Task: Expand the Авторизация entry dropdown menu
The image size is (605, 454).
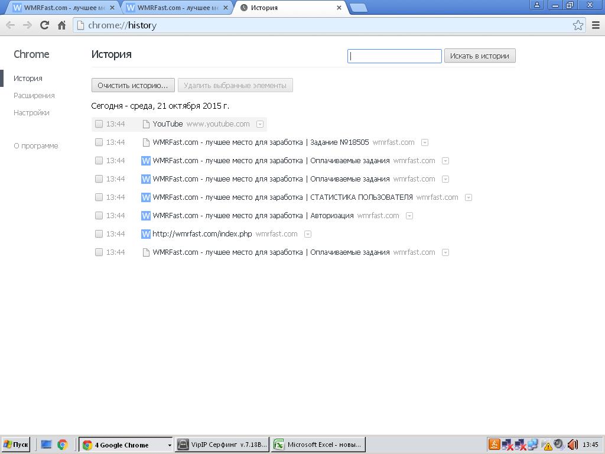Action: pos(409,216)
